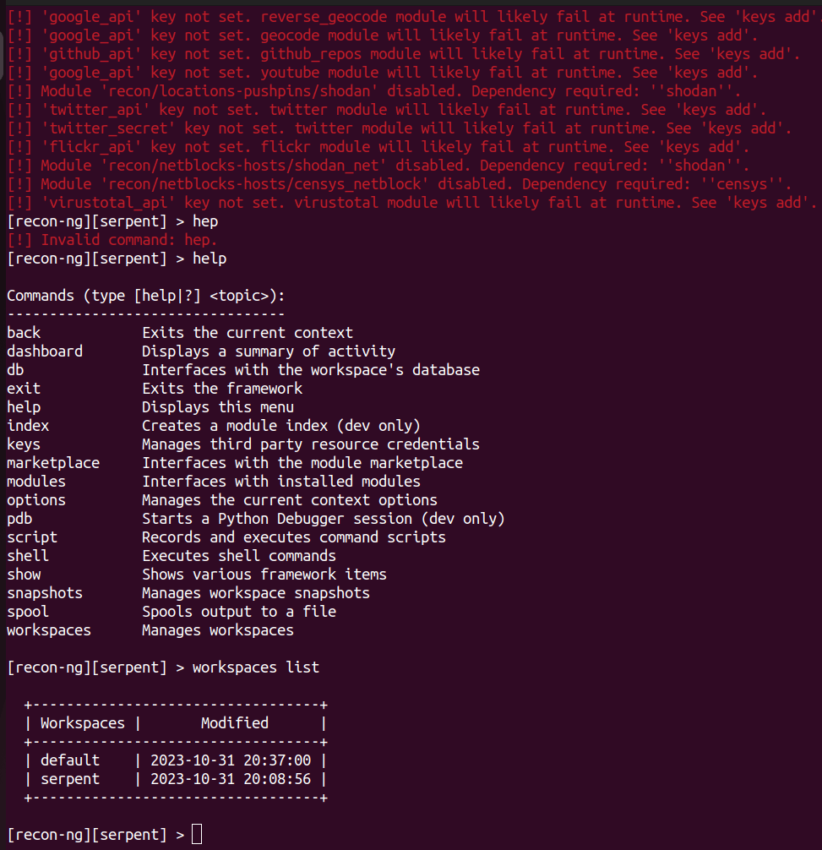Click the 'Modified' column header in the table

click(234, 722)
